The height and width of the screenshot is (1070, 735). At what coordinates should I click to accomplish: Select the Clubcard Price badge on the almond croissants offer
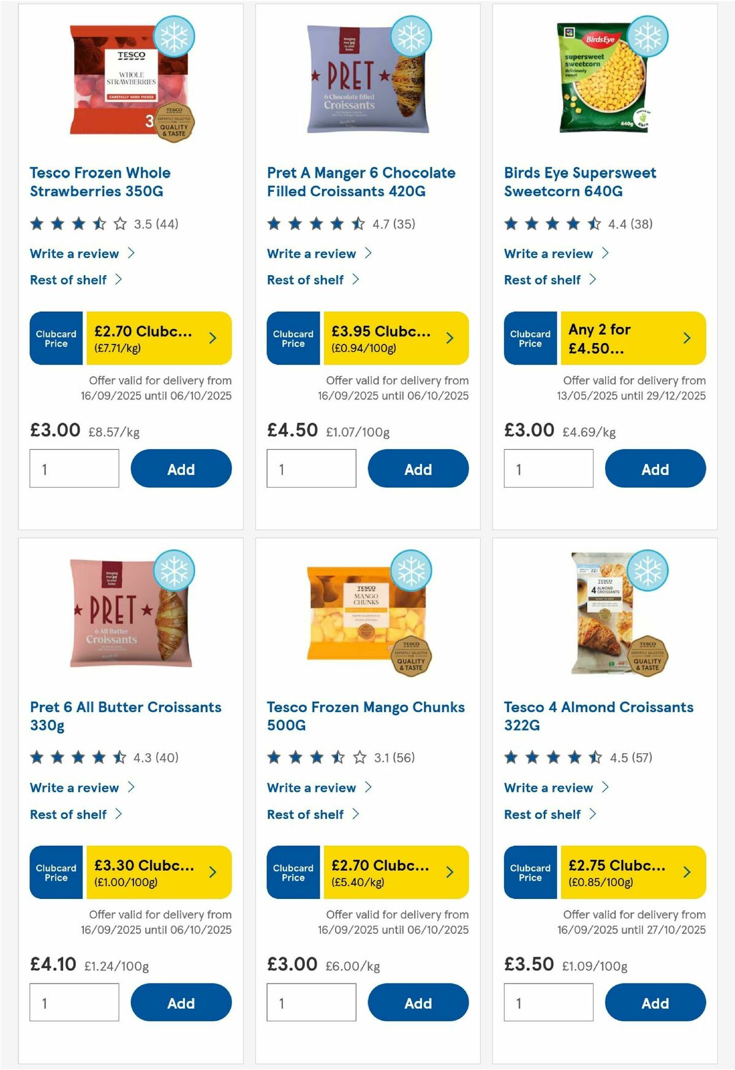pos(530,872)
